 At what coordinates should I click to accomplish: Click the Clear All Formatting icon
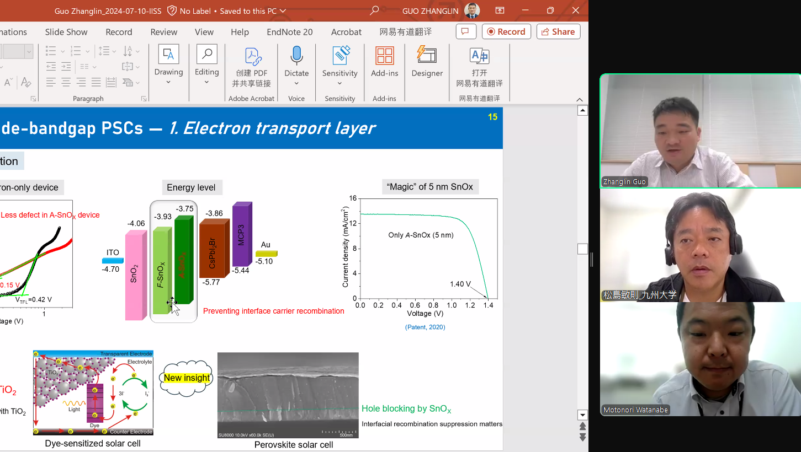click(25, 83)
